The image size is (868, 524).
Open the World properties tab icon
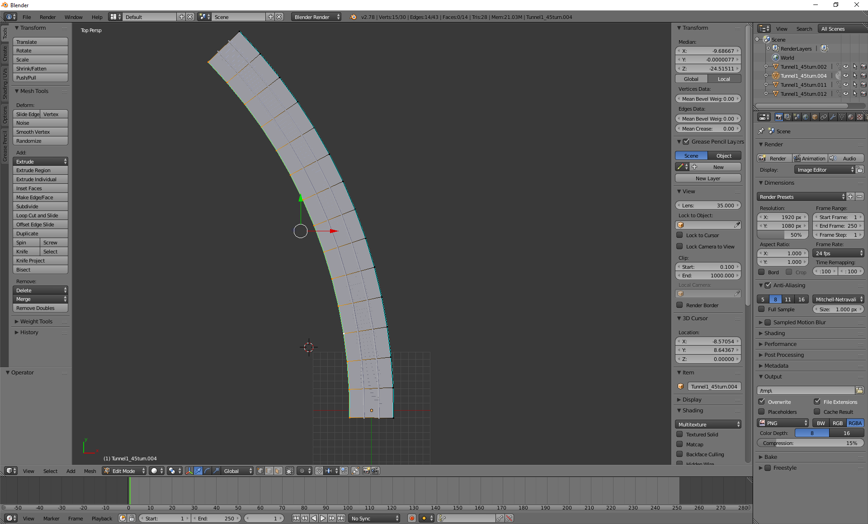(x=806, y=117)
